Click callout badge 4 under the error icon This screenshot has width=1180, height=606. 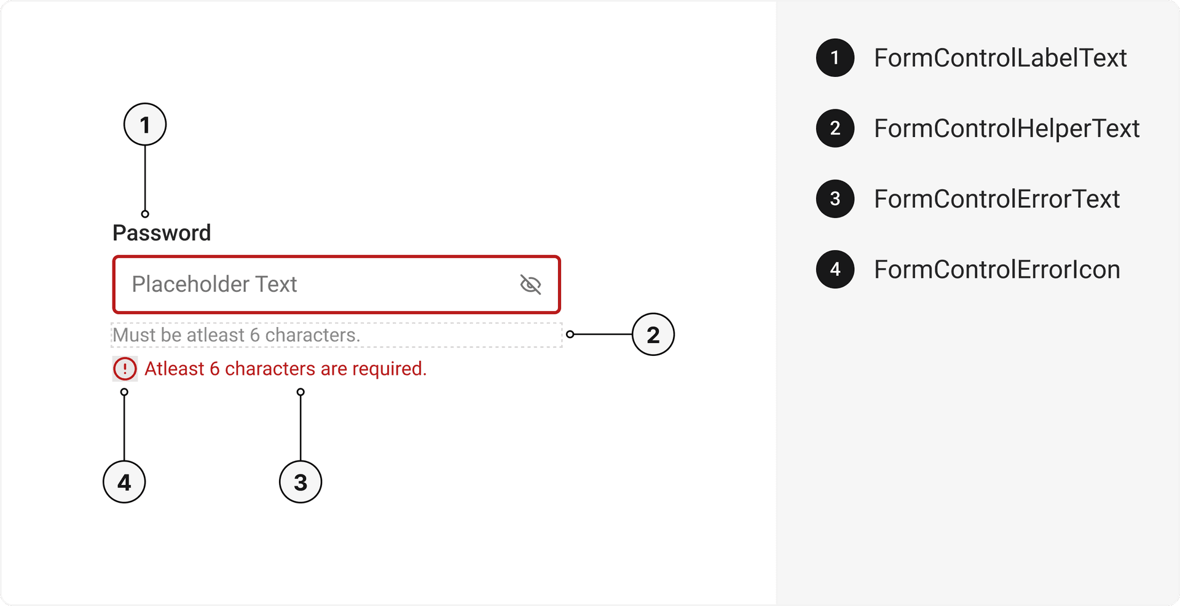125,482
